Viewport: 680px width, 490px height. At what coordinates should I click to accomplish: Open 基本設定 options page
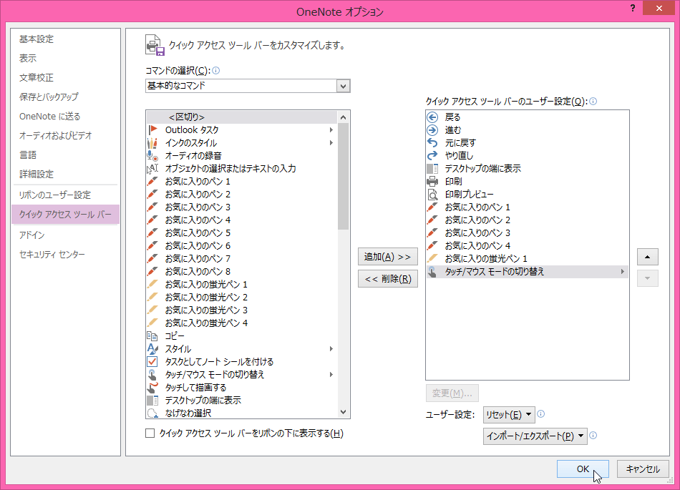tap(37, 39)
